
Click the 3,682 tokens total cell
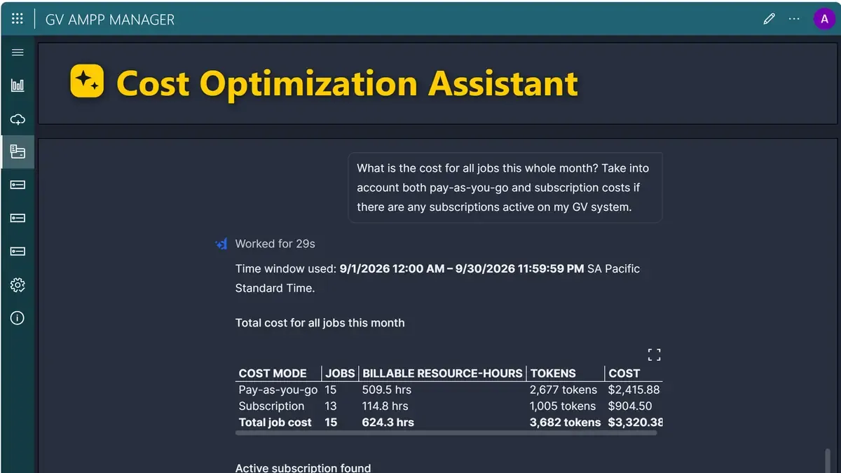click(565, 423)
